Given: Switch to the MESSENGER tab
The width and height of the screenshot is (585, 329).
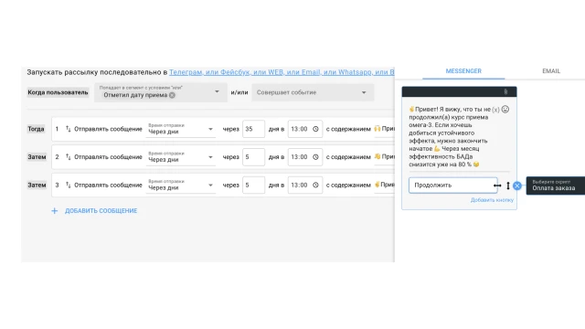Looking at the screenshot, I should pyautogui.click(x=463, y=71).
